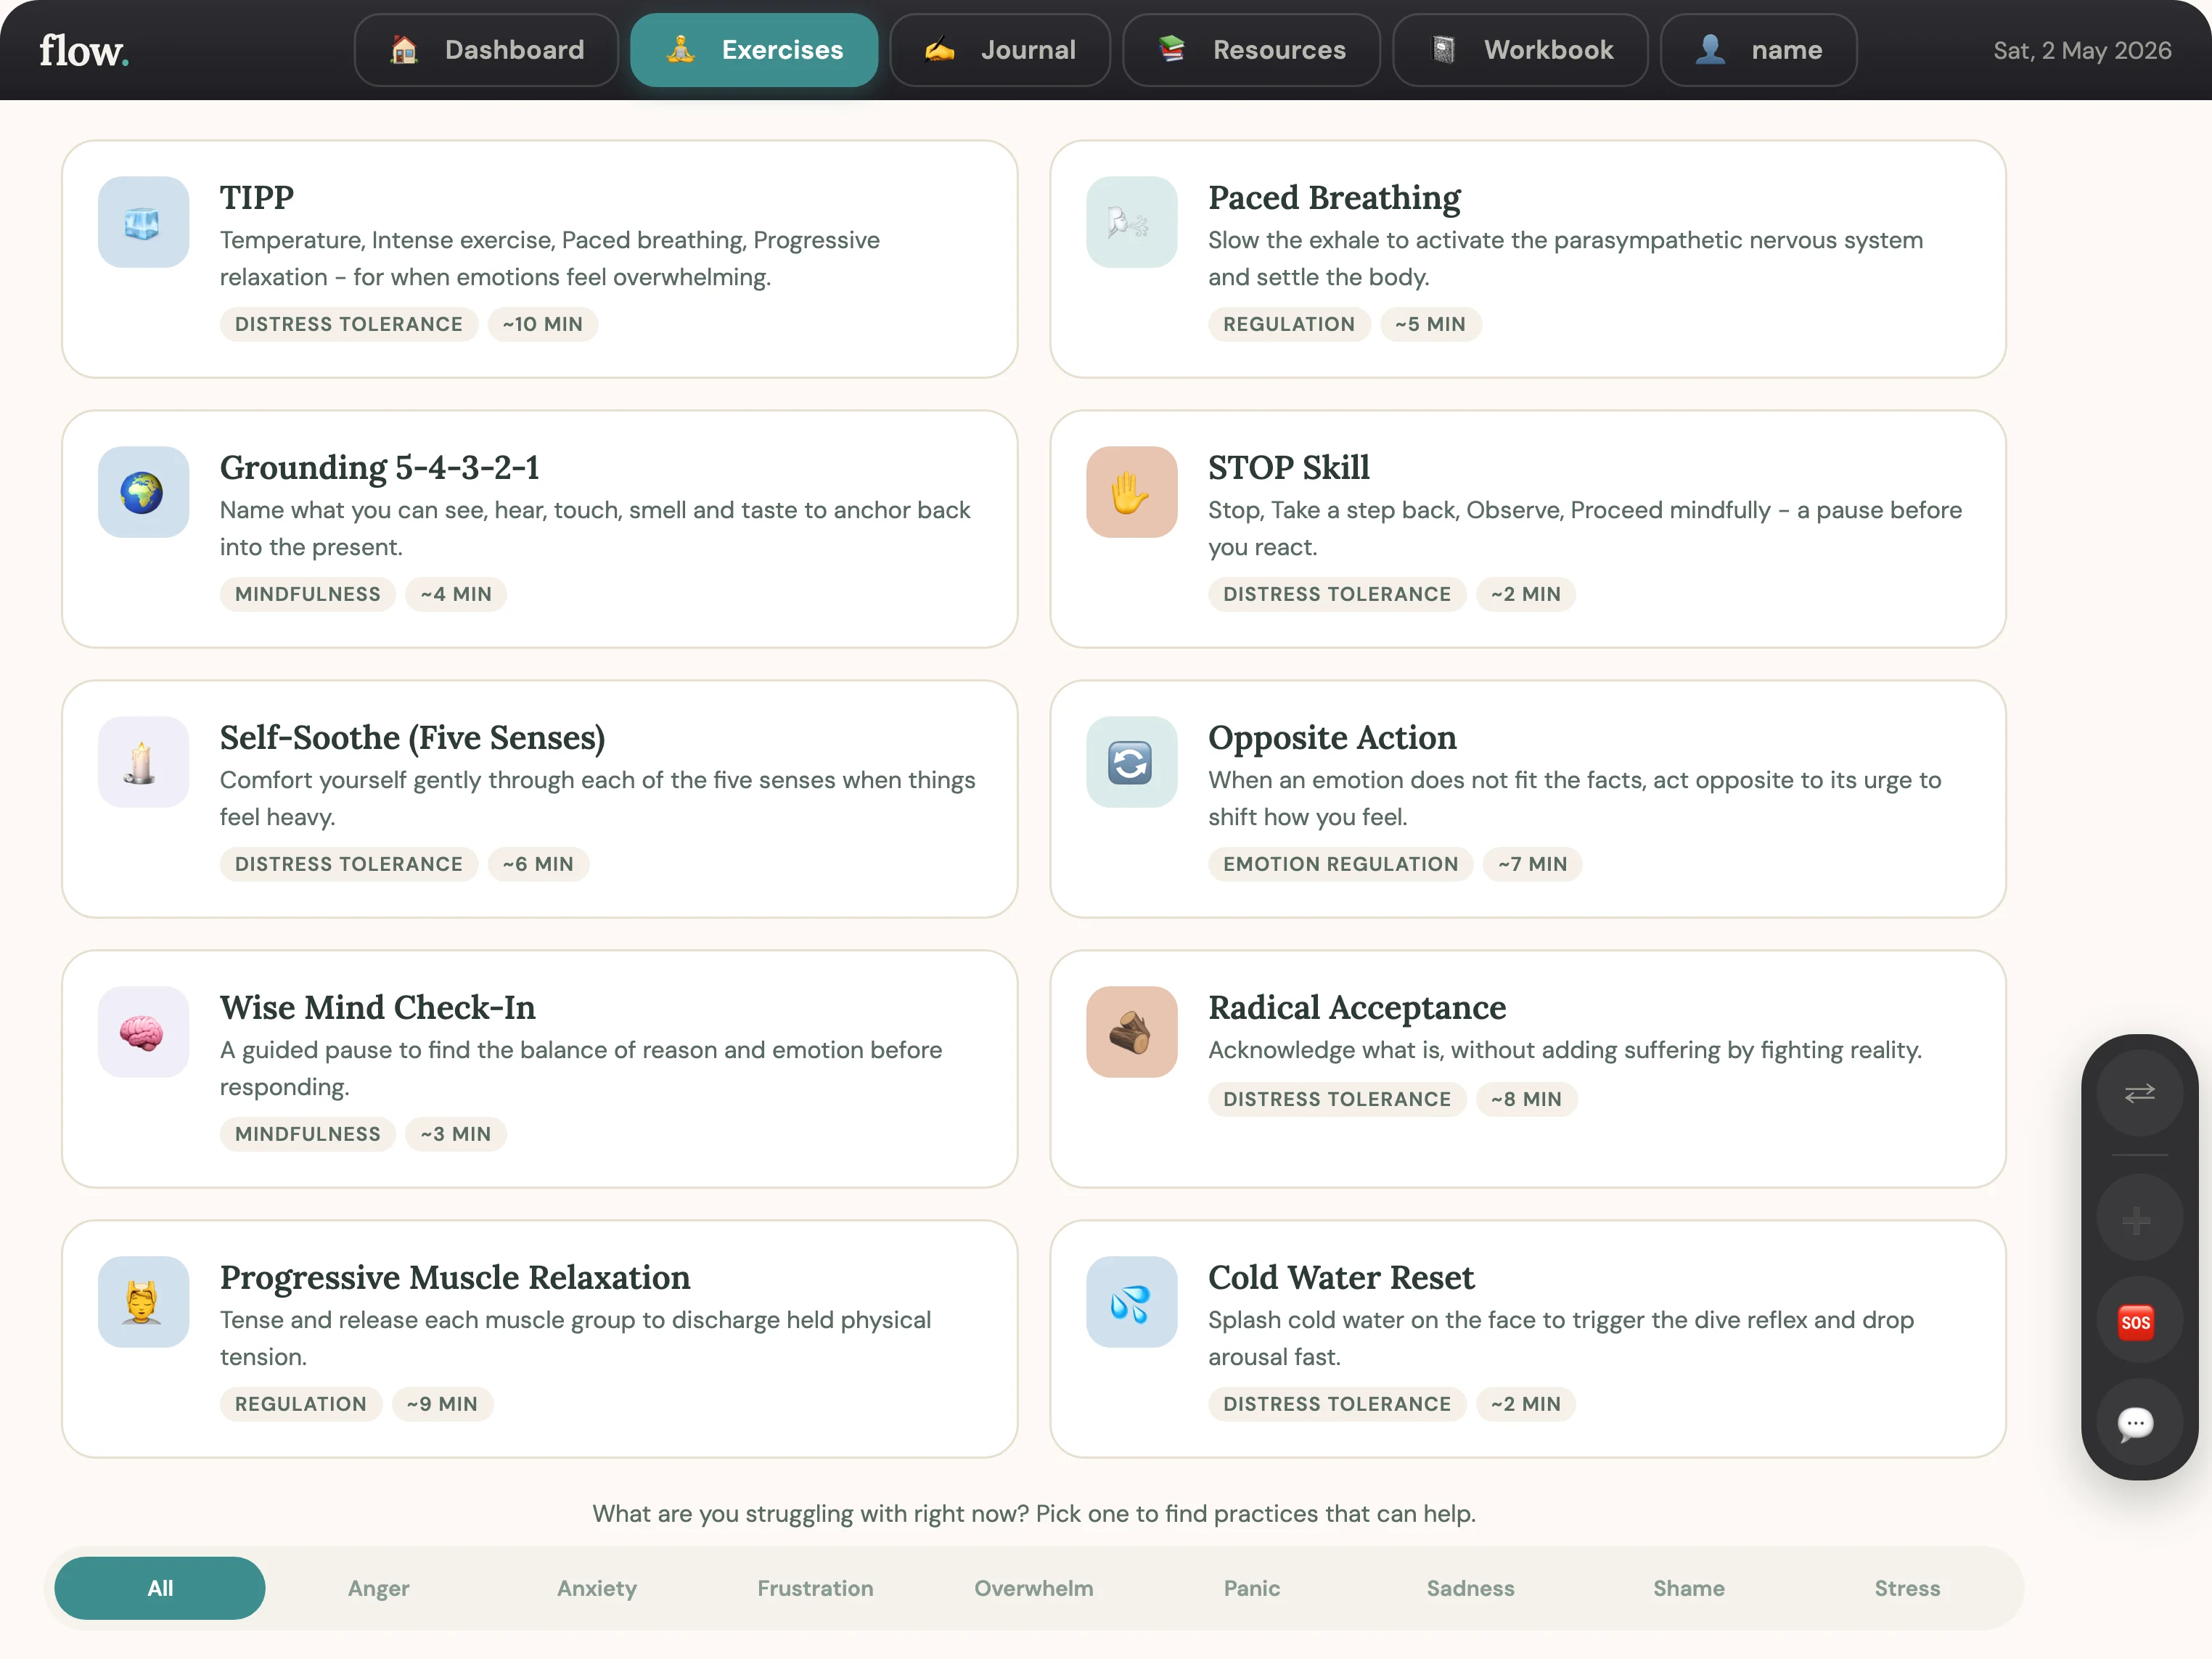
Task: Go to the Workbook tab
Action: [1520, 50]
